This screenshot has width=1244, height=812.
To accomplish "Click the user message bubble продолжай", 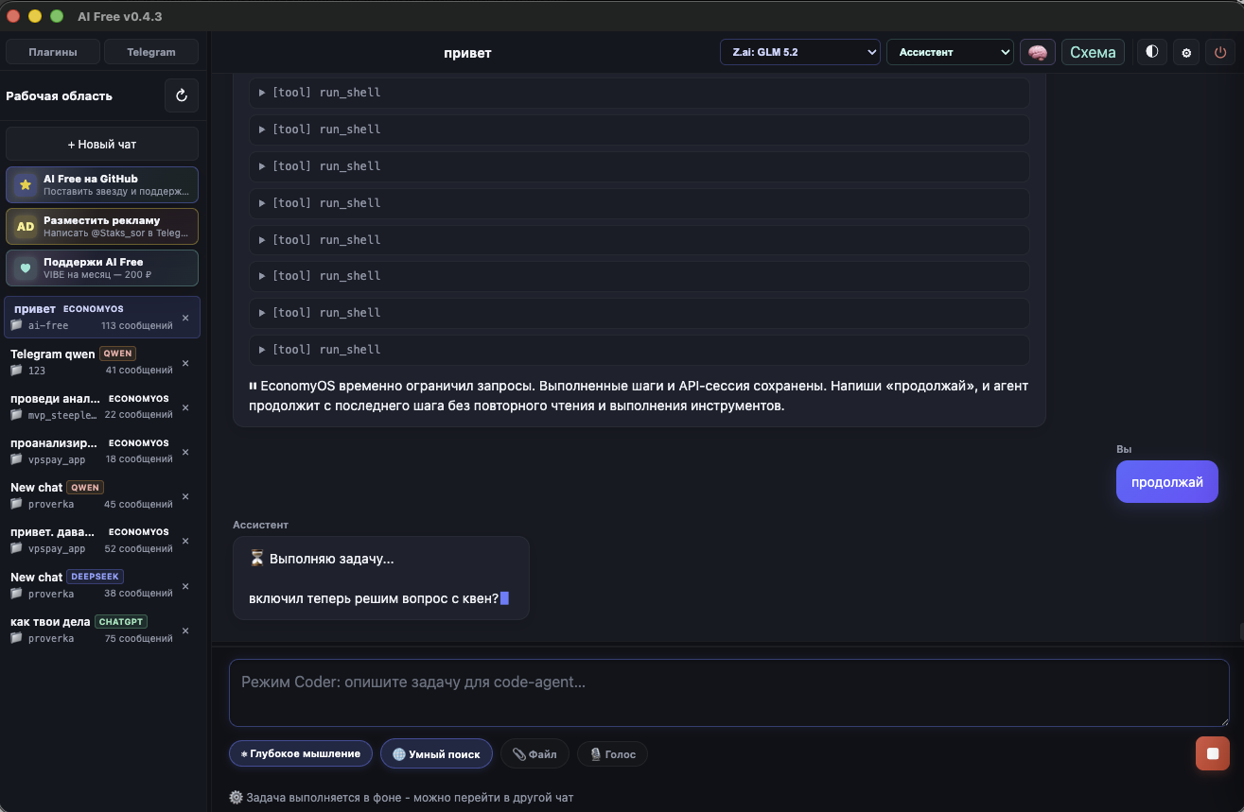I will (1167, 482).
